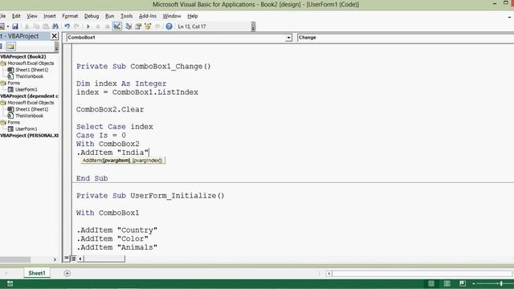Select the Sheet1 tab in Excel
The image size is (514, 289).
click(x=37, y=273)
